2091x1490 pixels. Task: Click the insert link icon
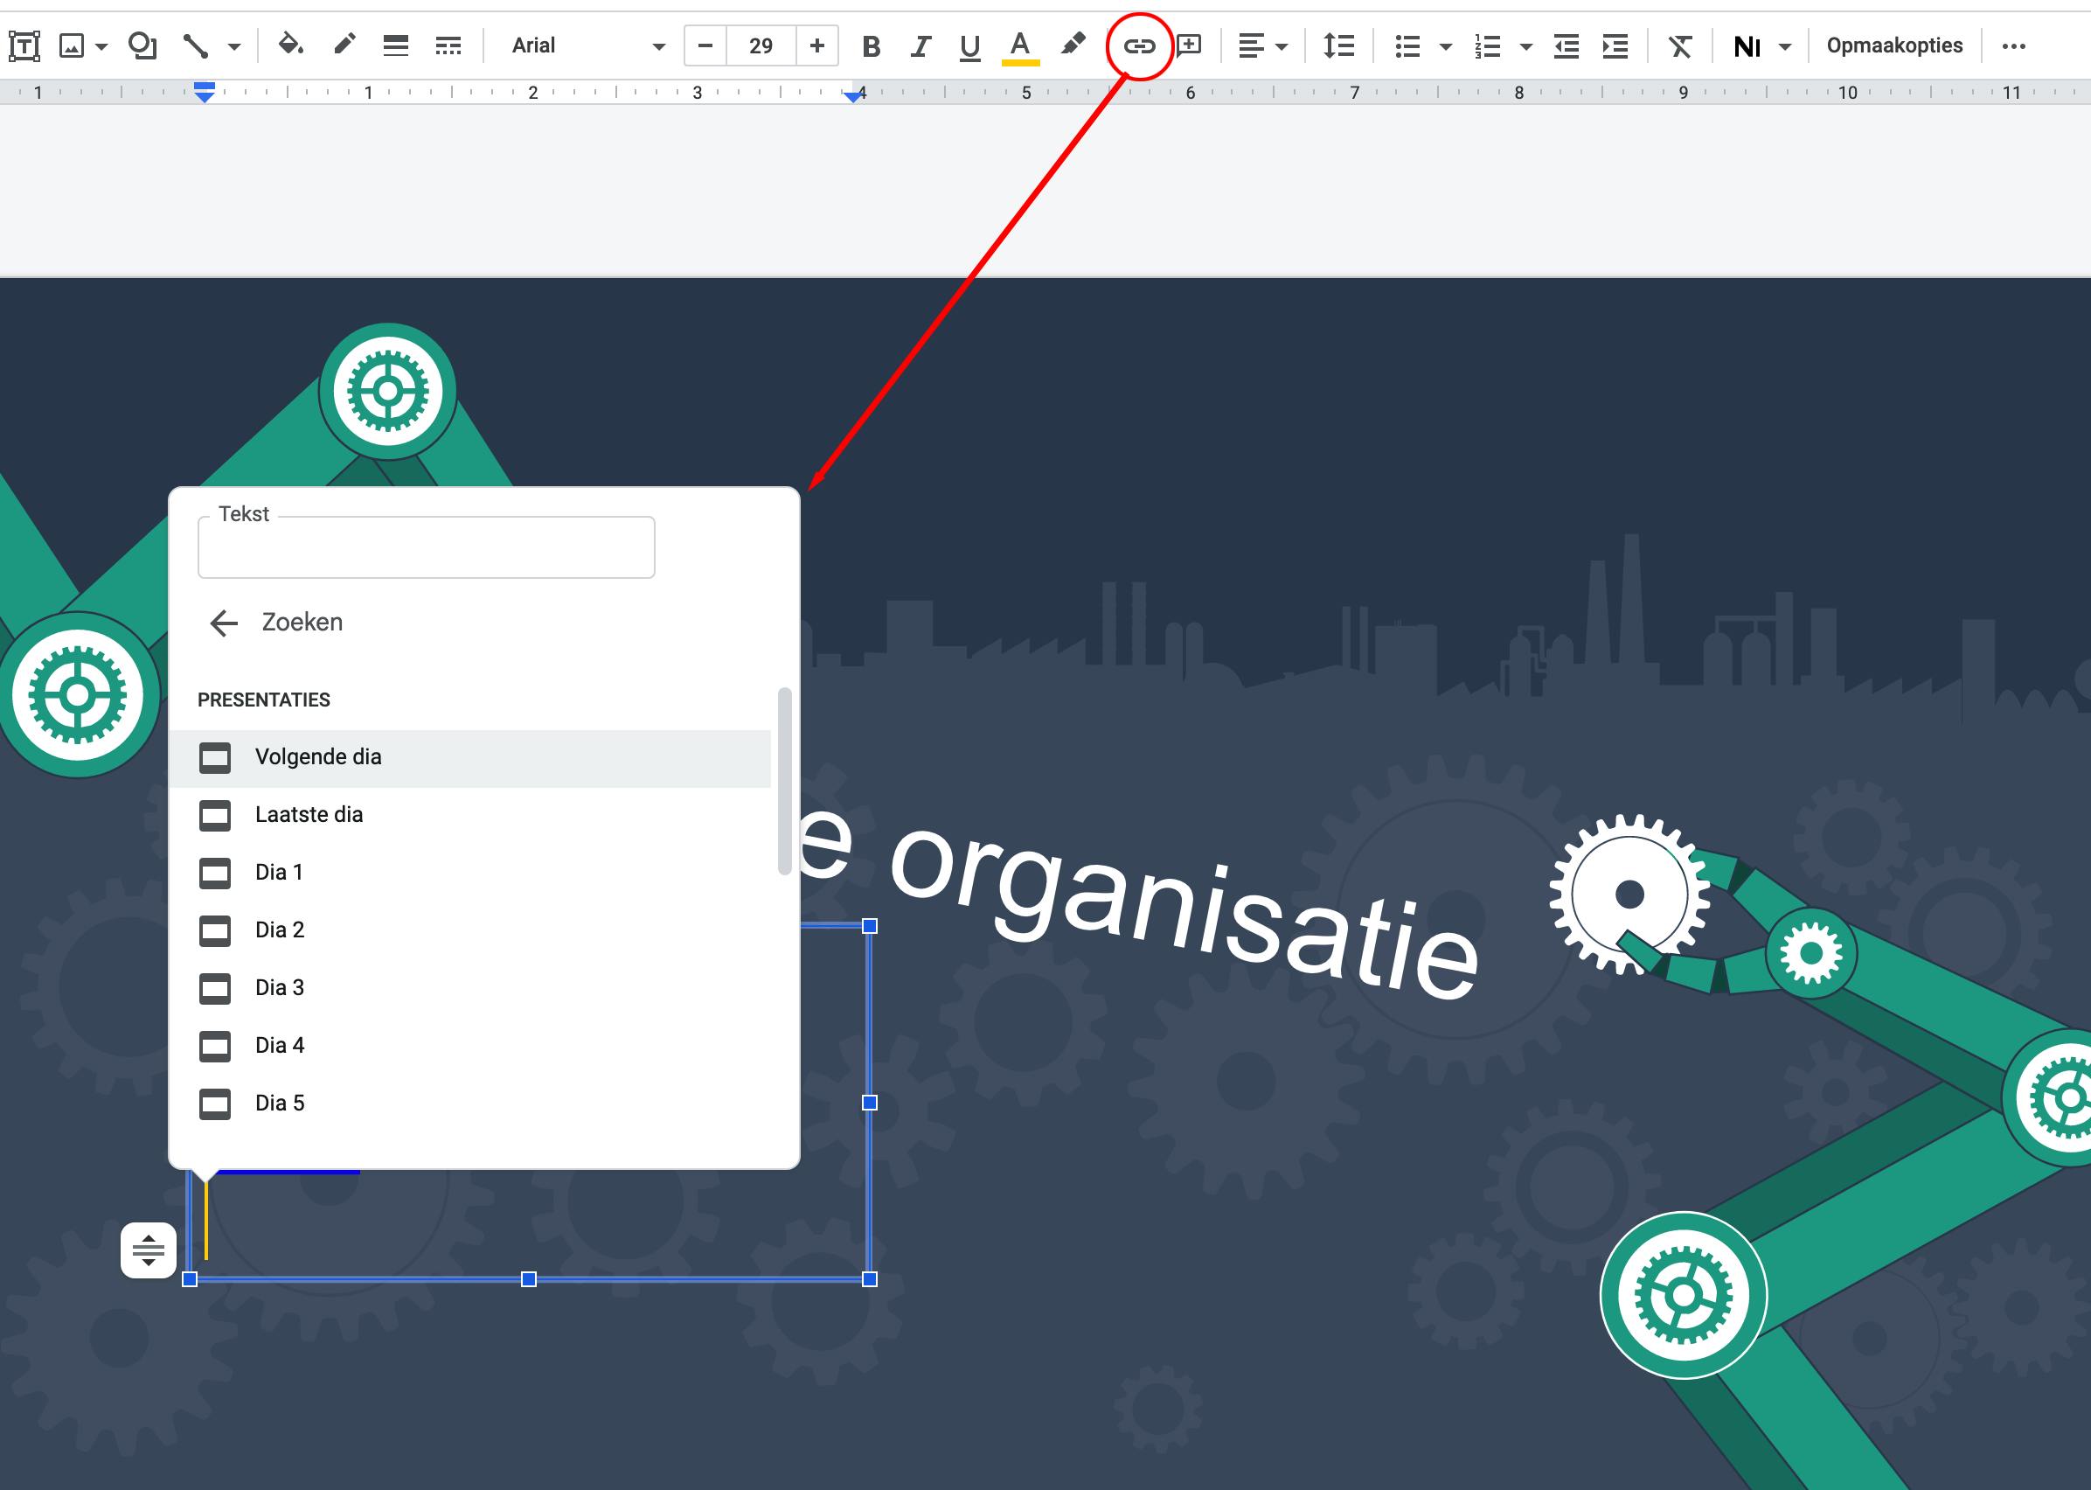[1139, 45]
